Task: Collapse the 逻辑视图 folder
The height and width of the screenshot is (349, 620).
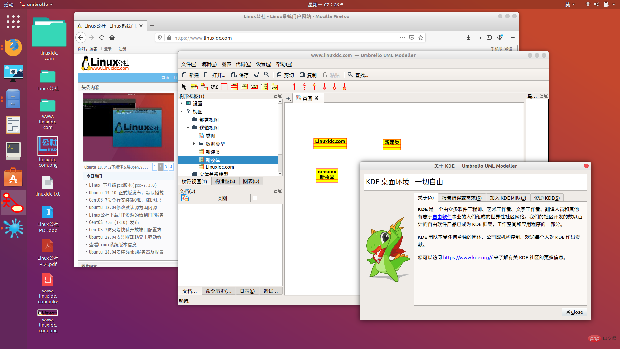Action: pyautogui.click(x=188, y=128)
